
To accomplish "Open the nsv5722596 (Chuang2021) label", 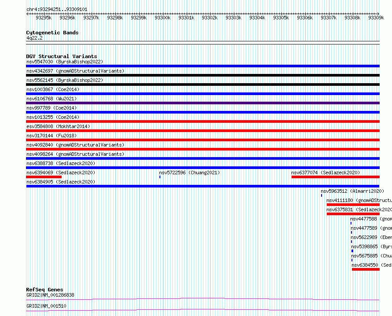I will click(189, 173).
